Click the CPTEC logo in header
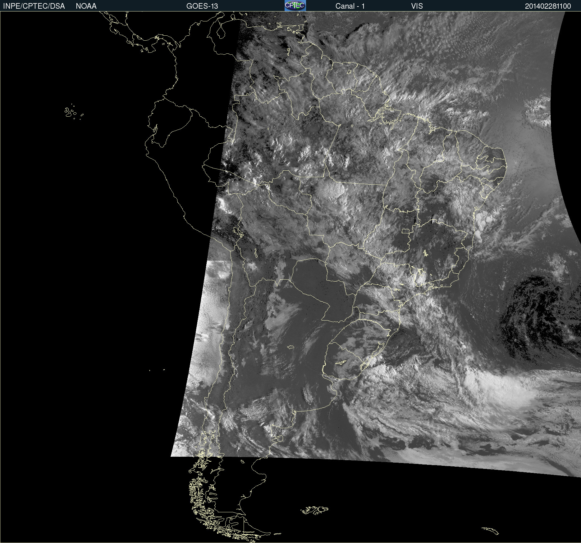Screen dimensions: 581x543 295,6
